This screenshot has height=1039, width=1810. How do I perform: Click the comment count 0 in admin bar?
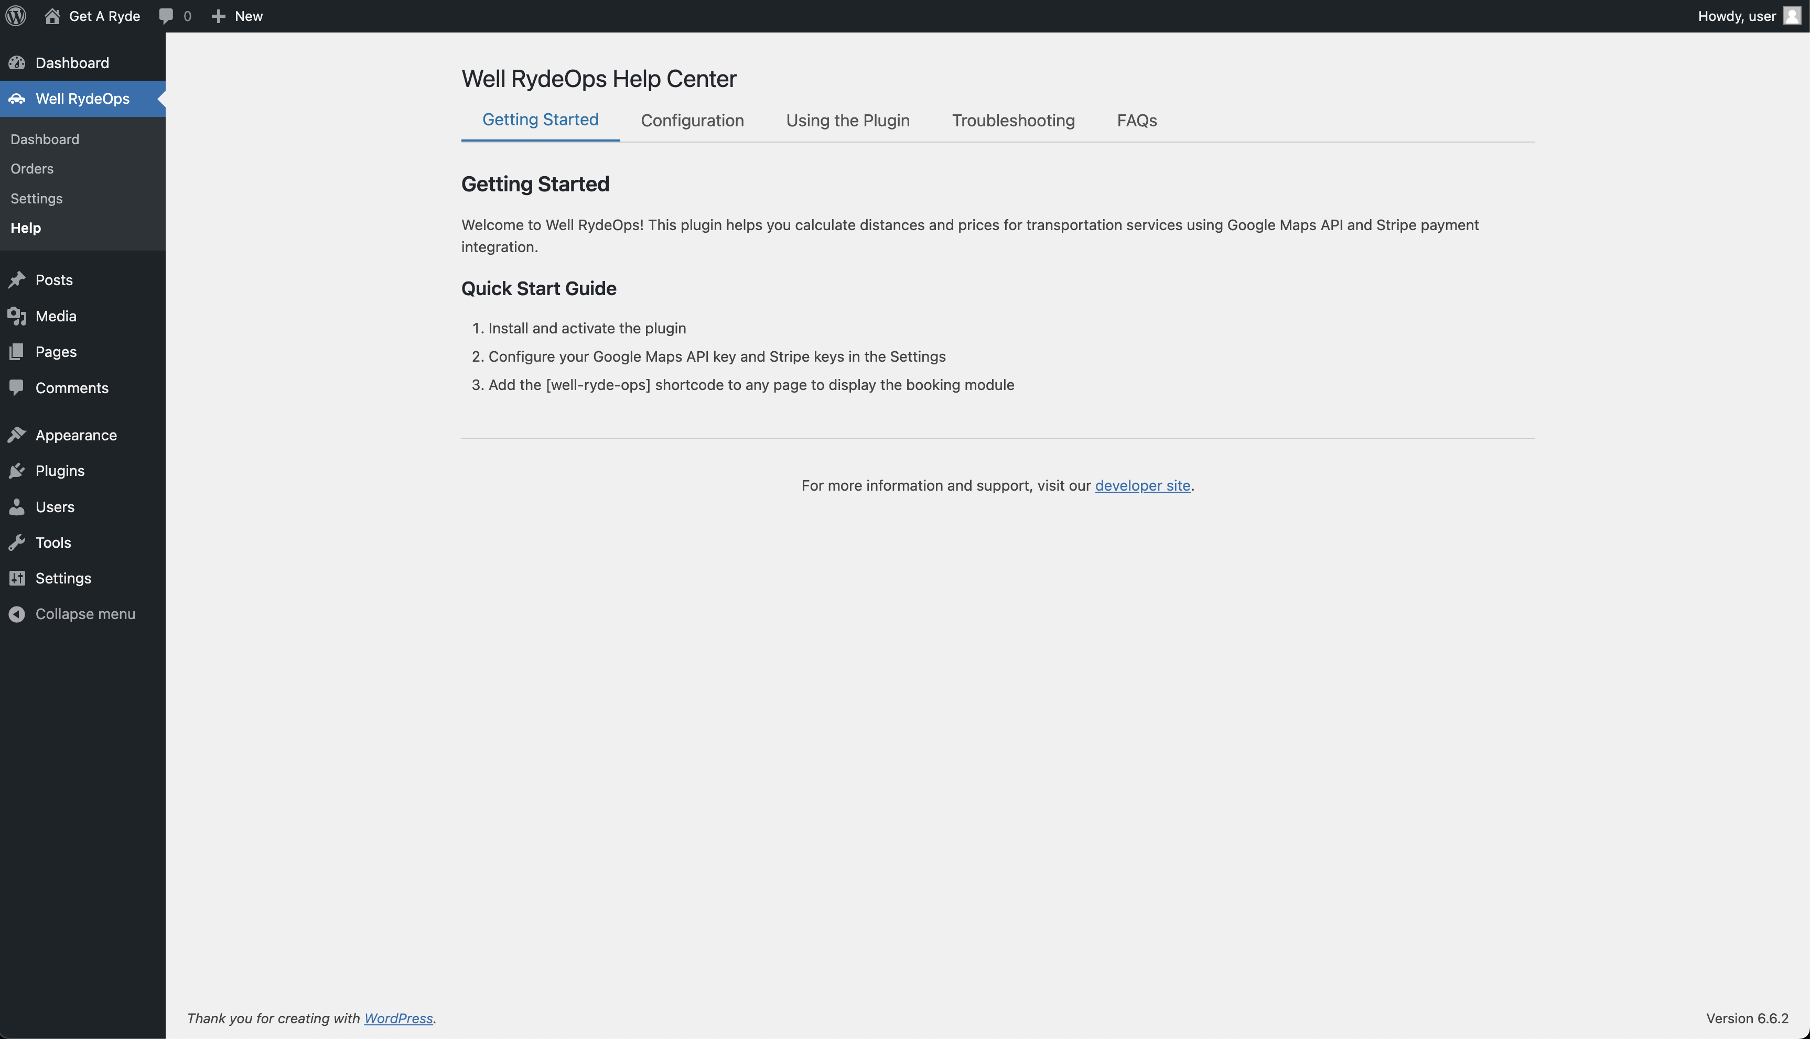click(187, 16)
